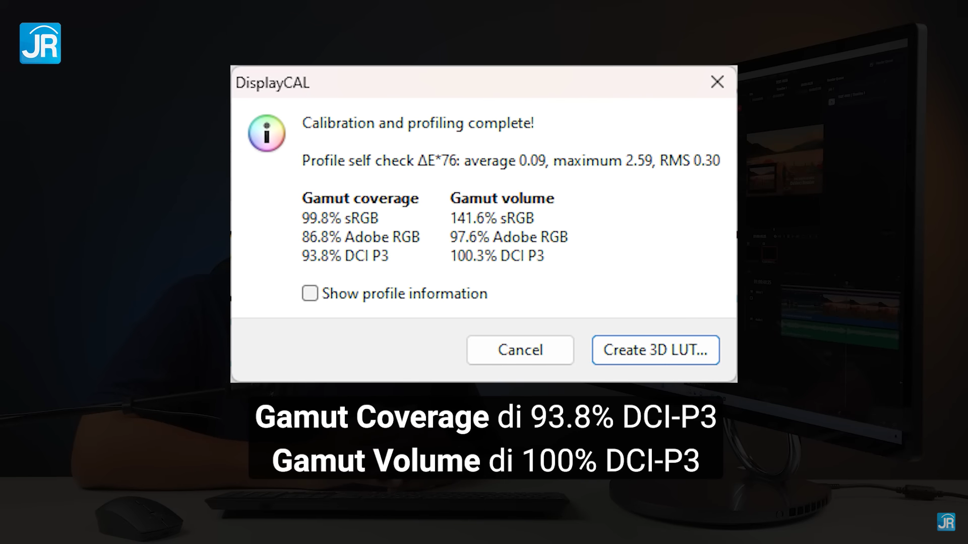Click the rainbow info icon in the dialog

[x=267, y=133]
